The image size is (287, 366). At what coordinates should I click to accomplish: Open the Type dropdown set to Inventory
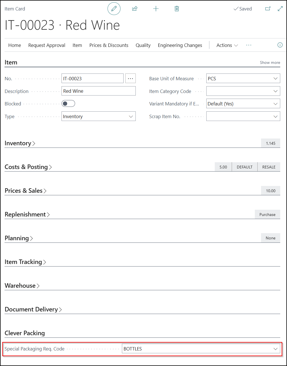click(x=131, y=116)
